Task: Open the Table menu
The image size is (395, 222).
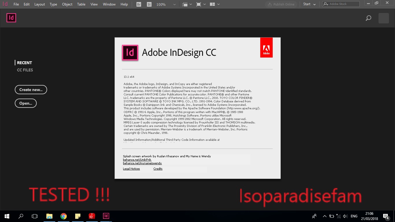Action: click(x=81, y=4)
